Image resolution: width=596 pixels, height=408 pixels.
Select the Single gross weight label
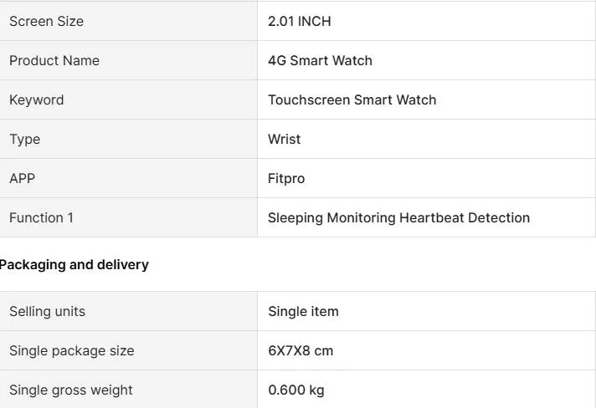click(x=70, y=390)
